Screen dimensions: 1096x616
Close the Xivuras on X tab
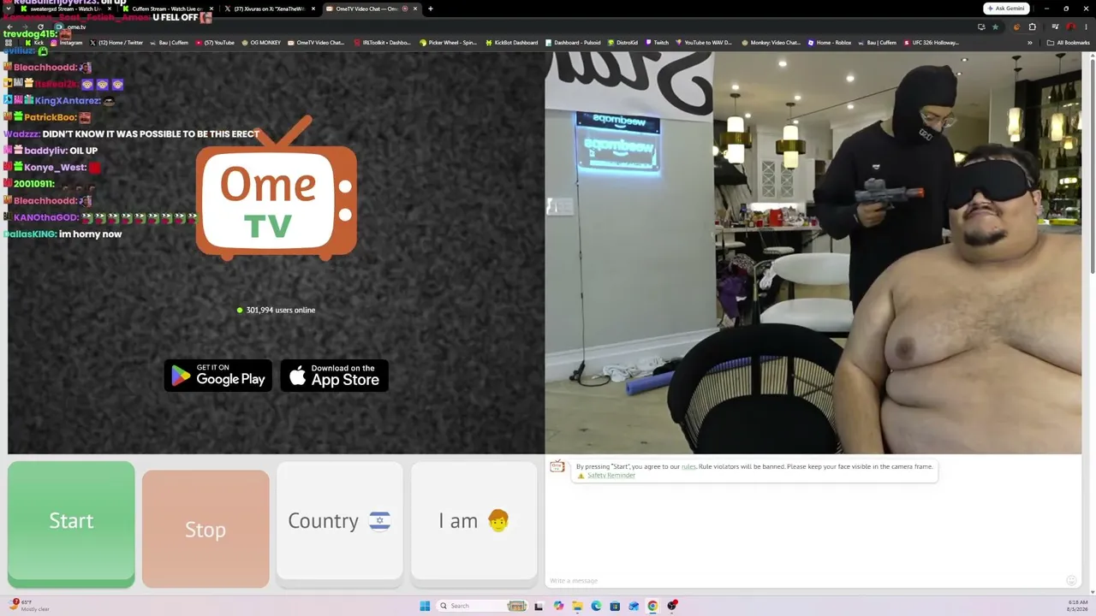click(x=313, y=9)
